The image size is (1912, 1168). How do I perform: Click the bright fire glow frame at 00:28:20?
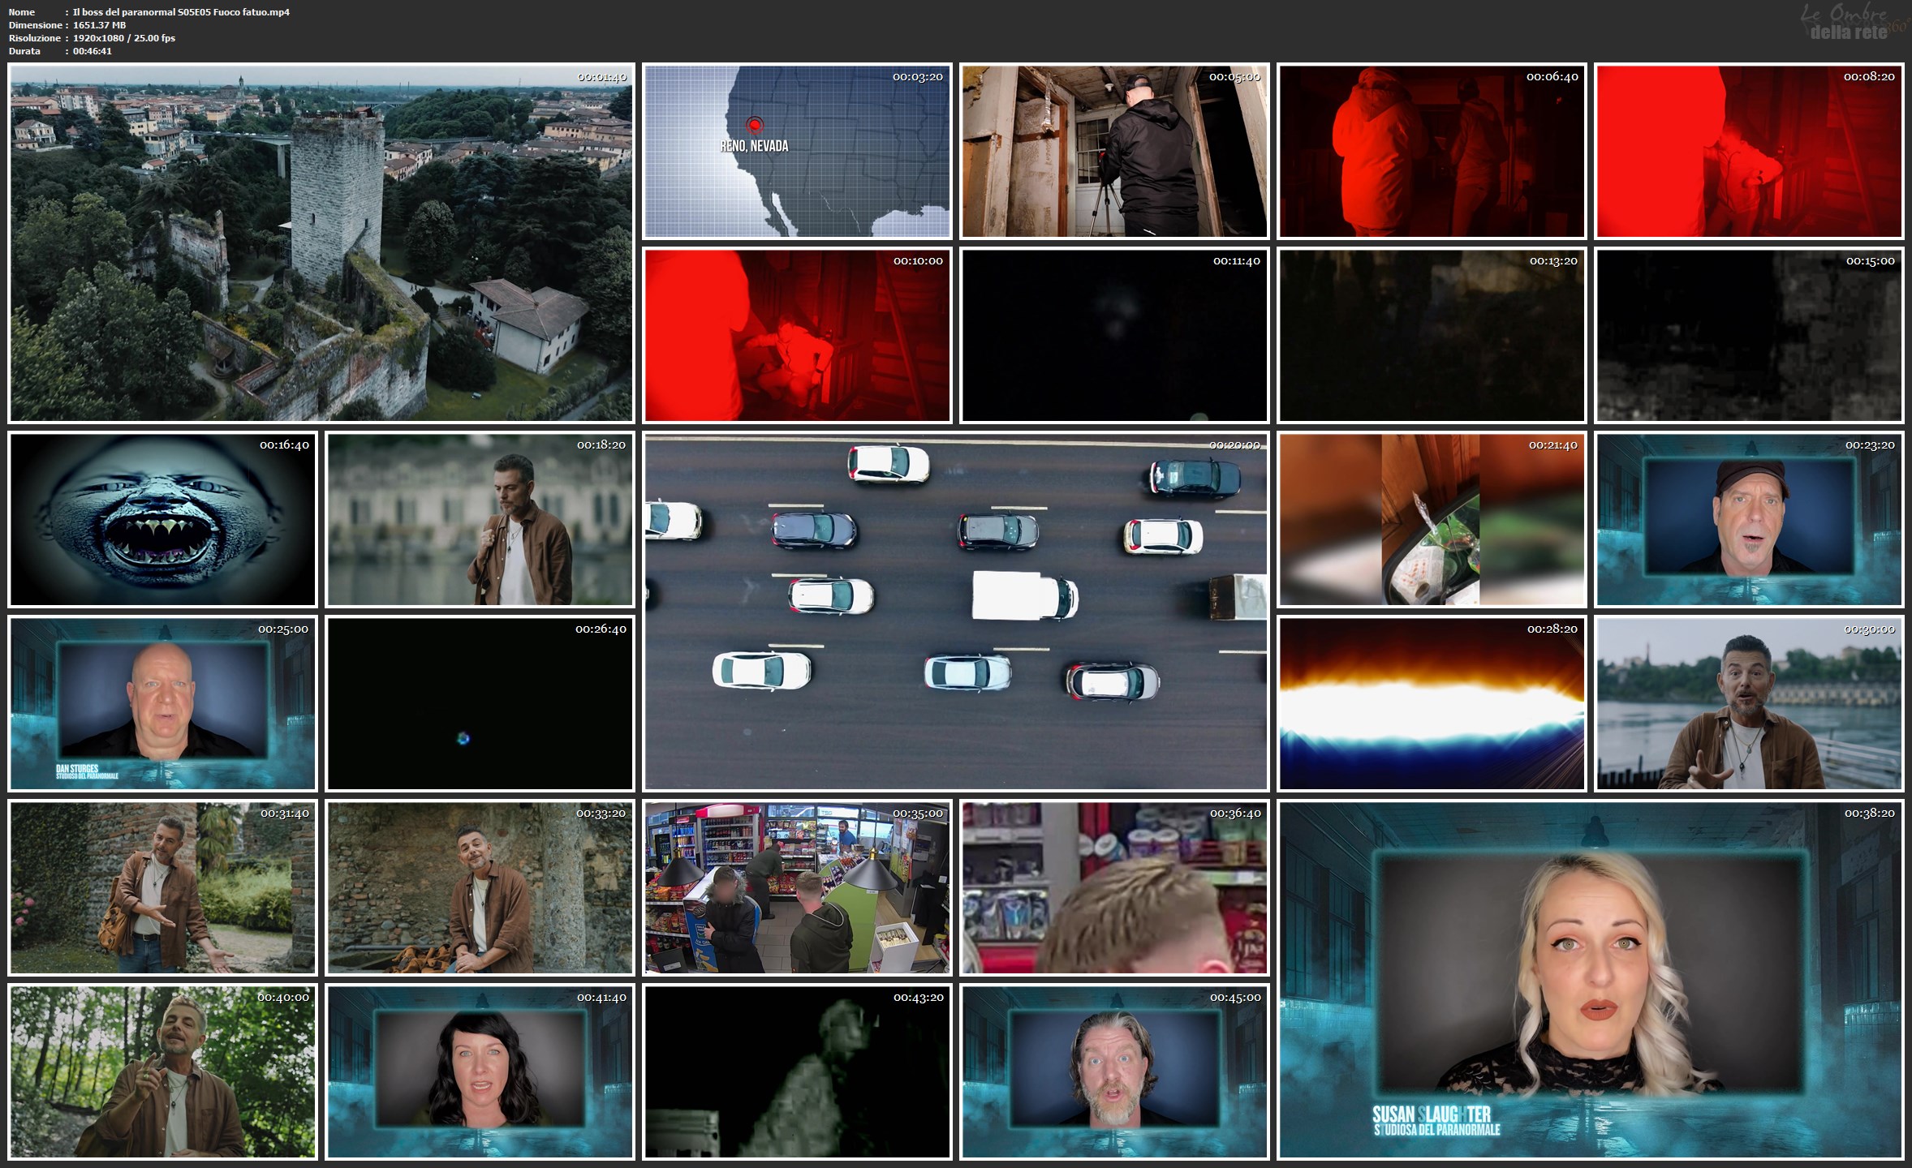click(x=1431, y=703)
